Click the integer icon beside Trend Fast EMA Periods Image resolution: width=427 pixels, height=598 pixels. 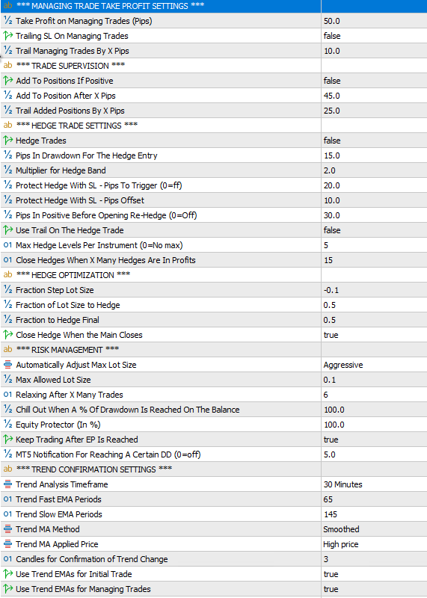click(7, 499)
